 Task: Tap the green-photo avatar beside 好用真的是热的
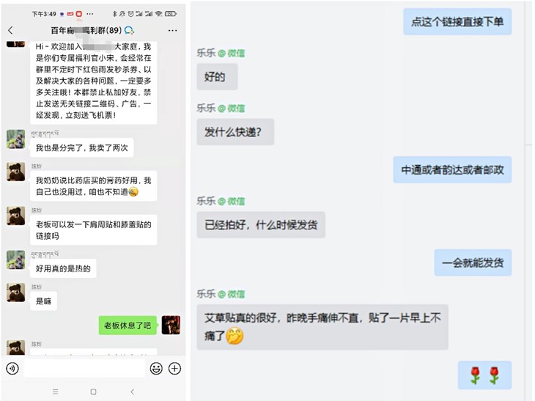pyautogui.click(x=15, y=260)
